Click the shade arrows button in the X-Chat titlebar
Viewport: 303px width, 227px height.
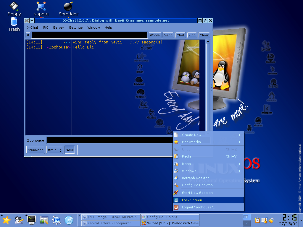click(x=205, y=20)
